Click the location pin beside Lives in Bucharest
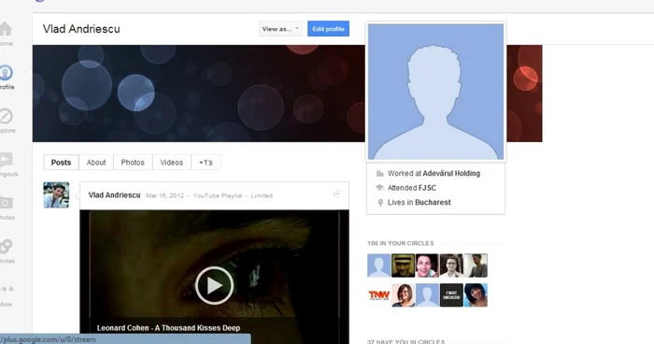The image size is (654, 344). click(380, 203)
